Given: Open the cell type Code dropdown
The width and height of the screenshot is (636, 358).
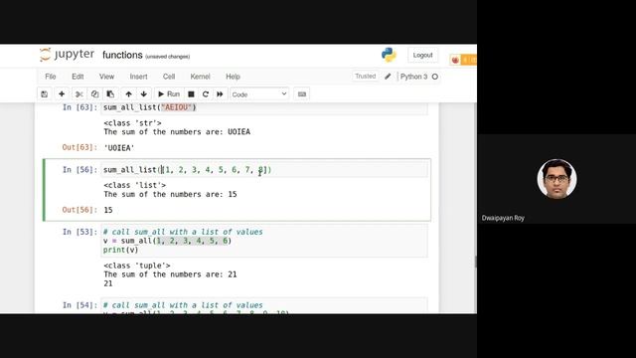Looking at the screenshot, I should pos(259,94).
